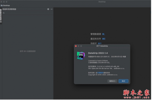152x100 pixels.
Task: Click the Licensed to hypos timbres text
Action: tap(98, 61)
